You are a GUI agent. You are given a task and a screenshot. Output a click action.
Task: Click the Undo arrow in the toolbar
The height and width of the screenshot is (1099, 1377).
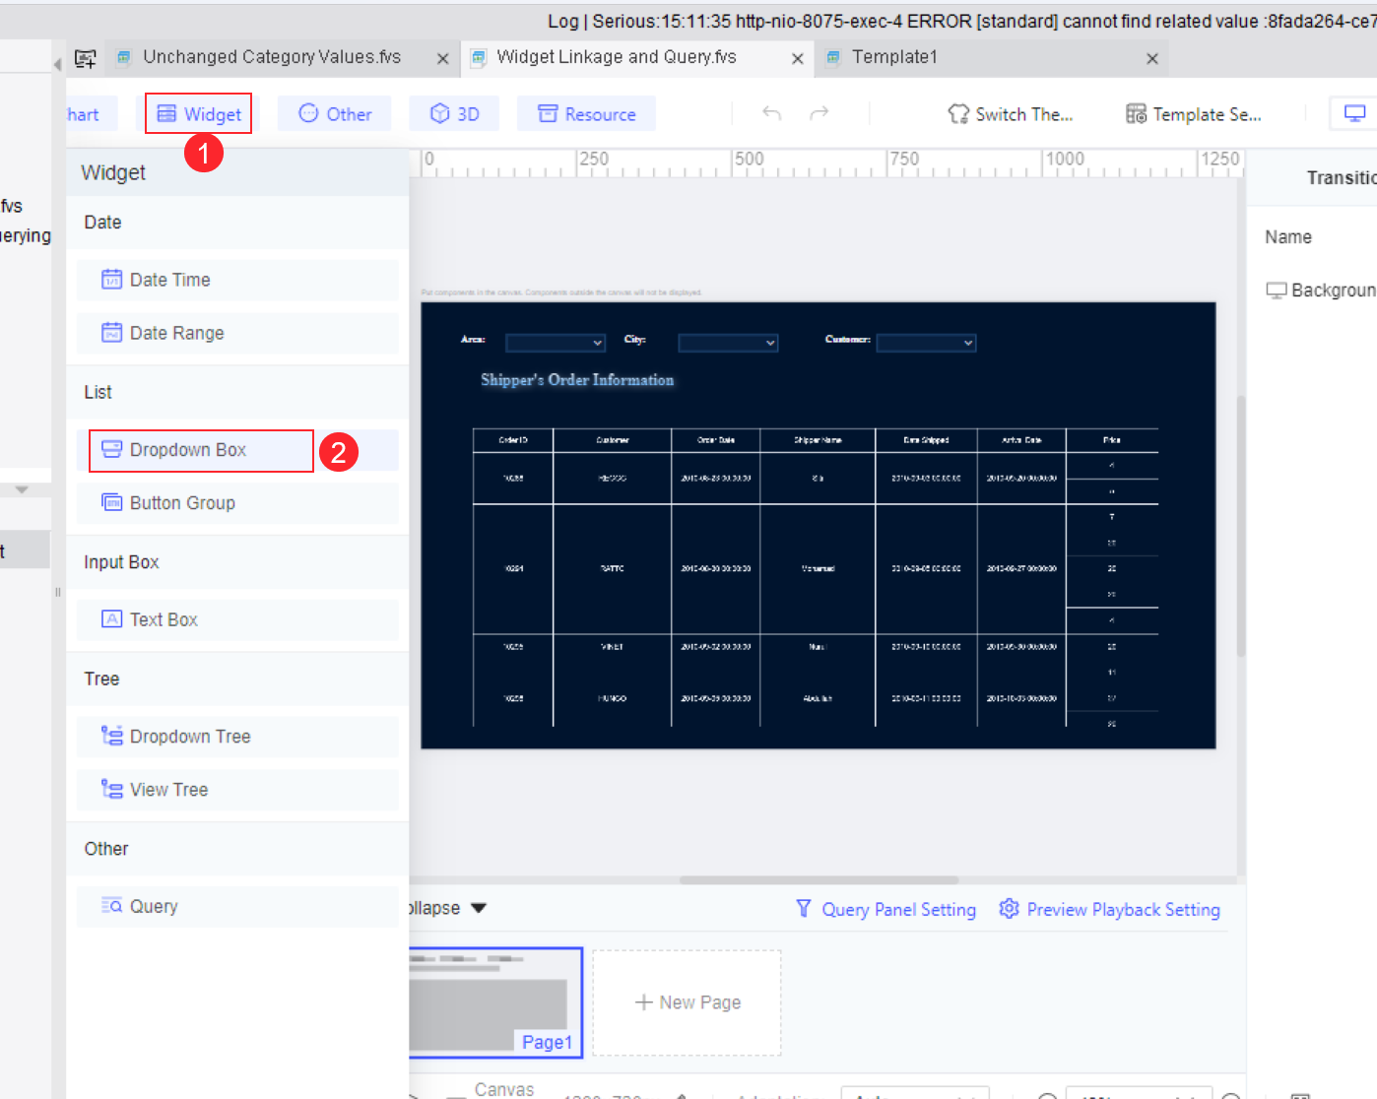(x=772, y=114)
